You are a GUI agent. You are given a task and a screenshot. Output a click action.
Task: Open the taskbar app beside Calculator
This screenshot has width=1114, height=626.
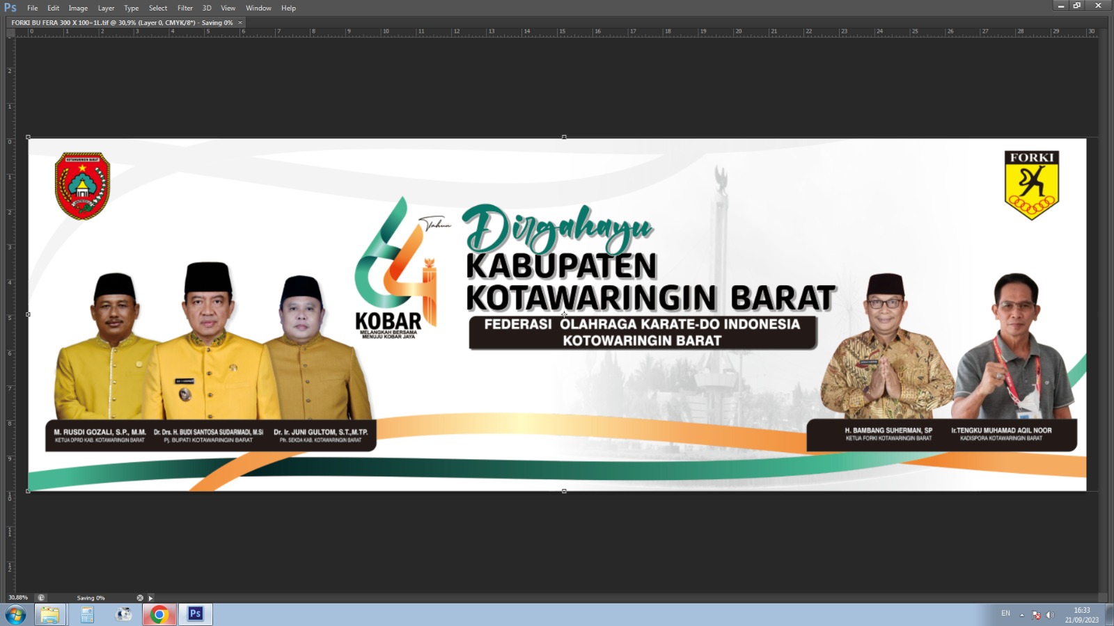pos(123,614)
